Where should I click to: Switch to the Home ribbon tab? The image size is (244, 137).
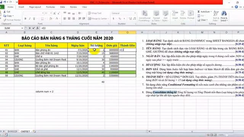tap(10, 7)
